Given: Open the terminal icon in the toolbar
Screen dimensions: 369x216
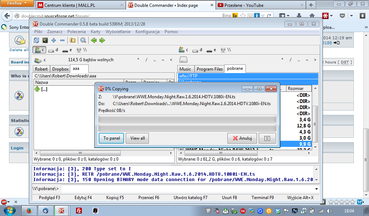Looking at the screenshot, I should (x=45, y=40).
